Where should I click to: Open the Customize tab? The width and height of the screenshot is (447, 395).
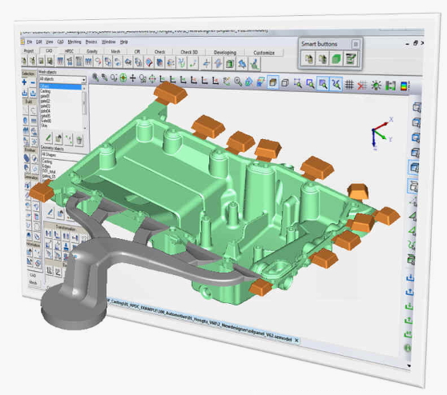(x=264, y=53)
